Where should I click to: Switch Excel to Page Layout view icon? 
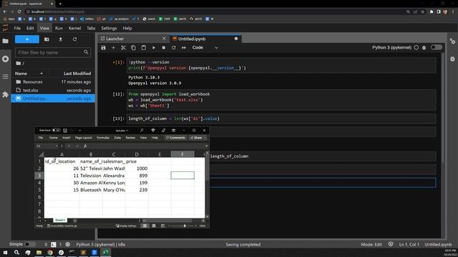(154, 226)
